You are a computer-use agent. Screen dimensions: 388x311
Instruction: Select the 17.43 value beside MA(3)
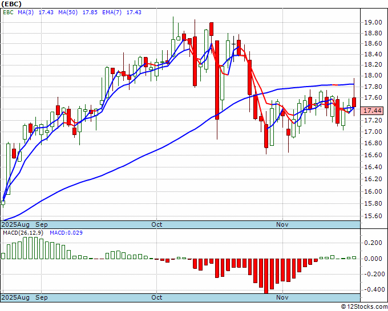46,13
